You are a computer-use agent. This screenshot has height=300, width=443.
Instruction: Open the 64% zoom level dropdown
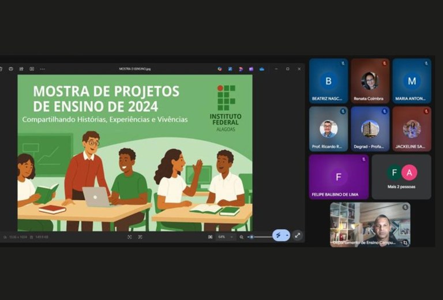pyautogui.click(x=226, y=237)
